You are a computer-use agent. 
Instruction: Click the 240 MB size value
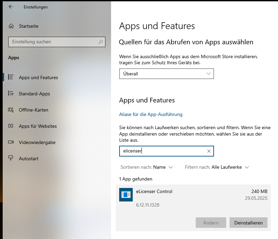(259, 191)
